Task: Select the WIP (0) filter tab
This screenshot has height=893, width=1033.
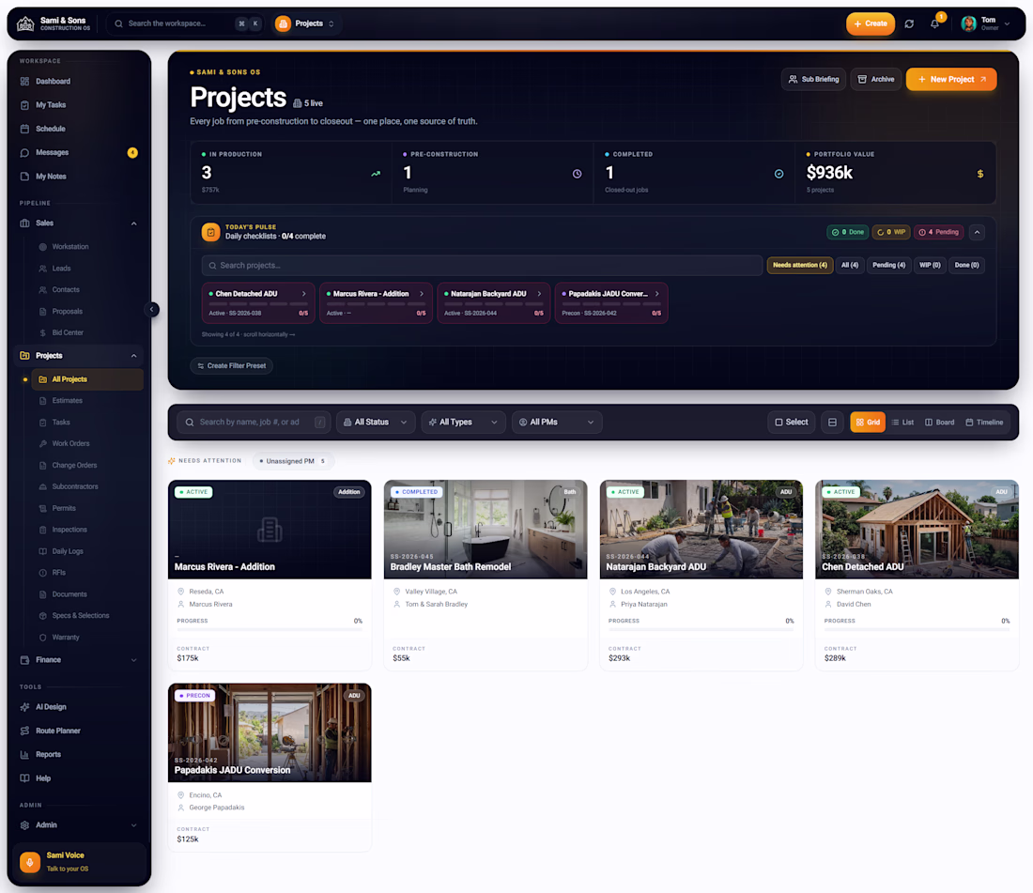Action: coord(930,265)
